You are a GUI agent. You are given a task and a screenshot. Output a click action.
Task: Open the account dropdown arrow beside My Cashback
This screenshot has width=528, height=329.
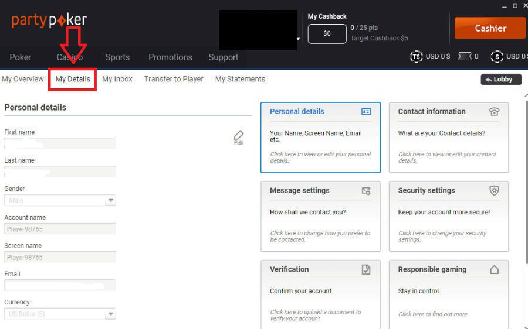click(x=299, y=40)
